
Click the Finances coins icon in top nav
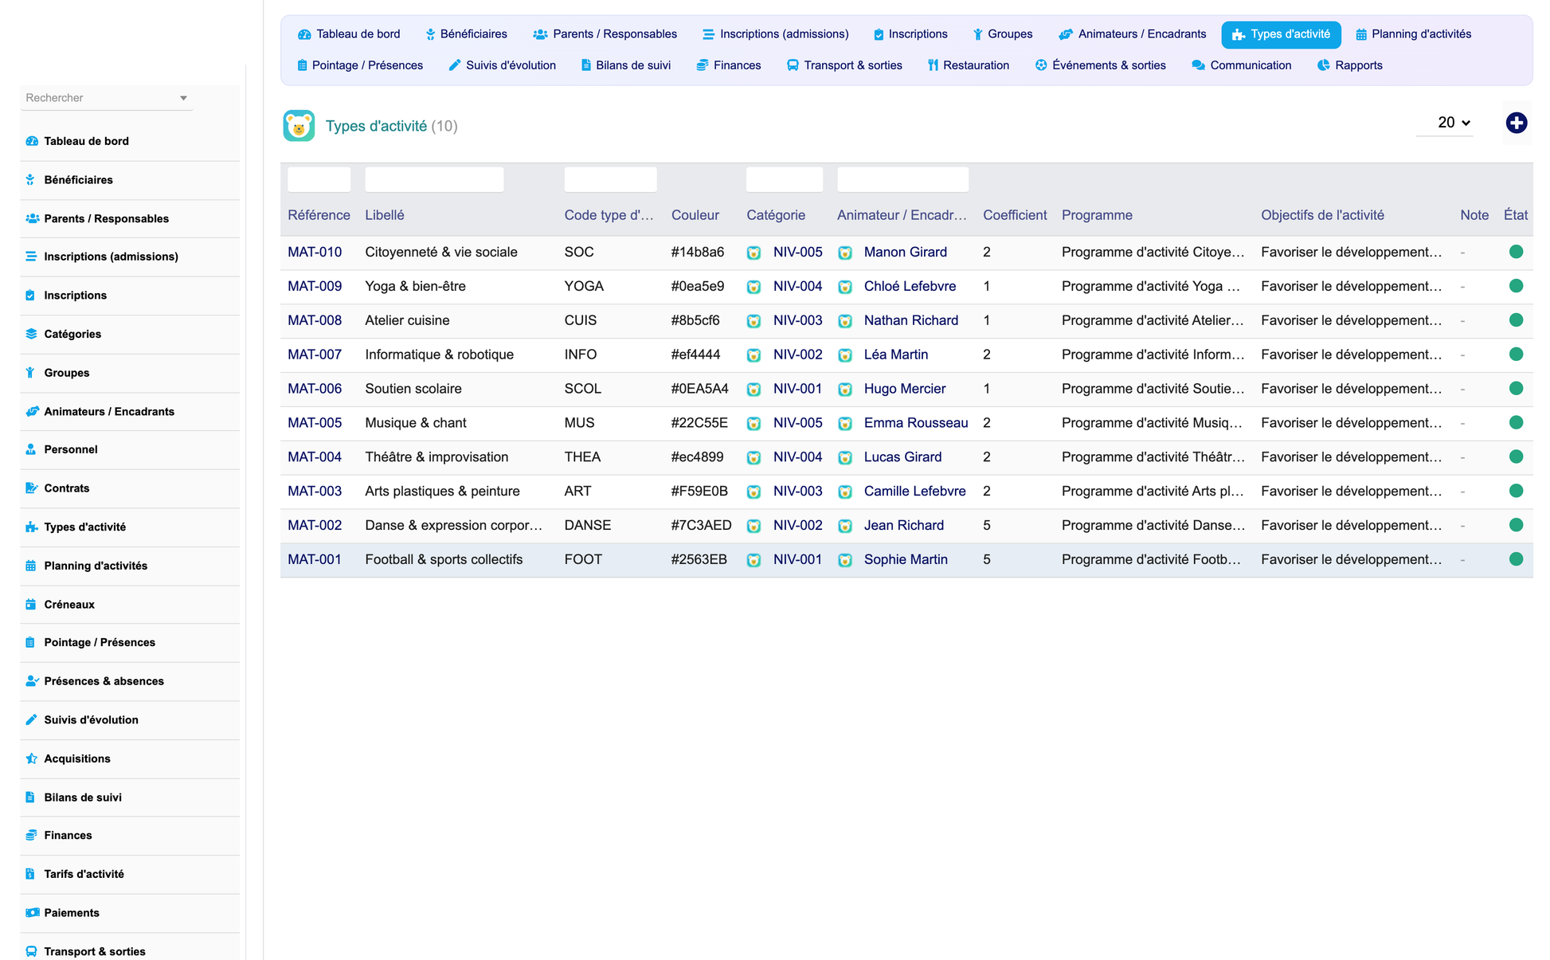click(702, 65)
